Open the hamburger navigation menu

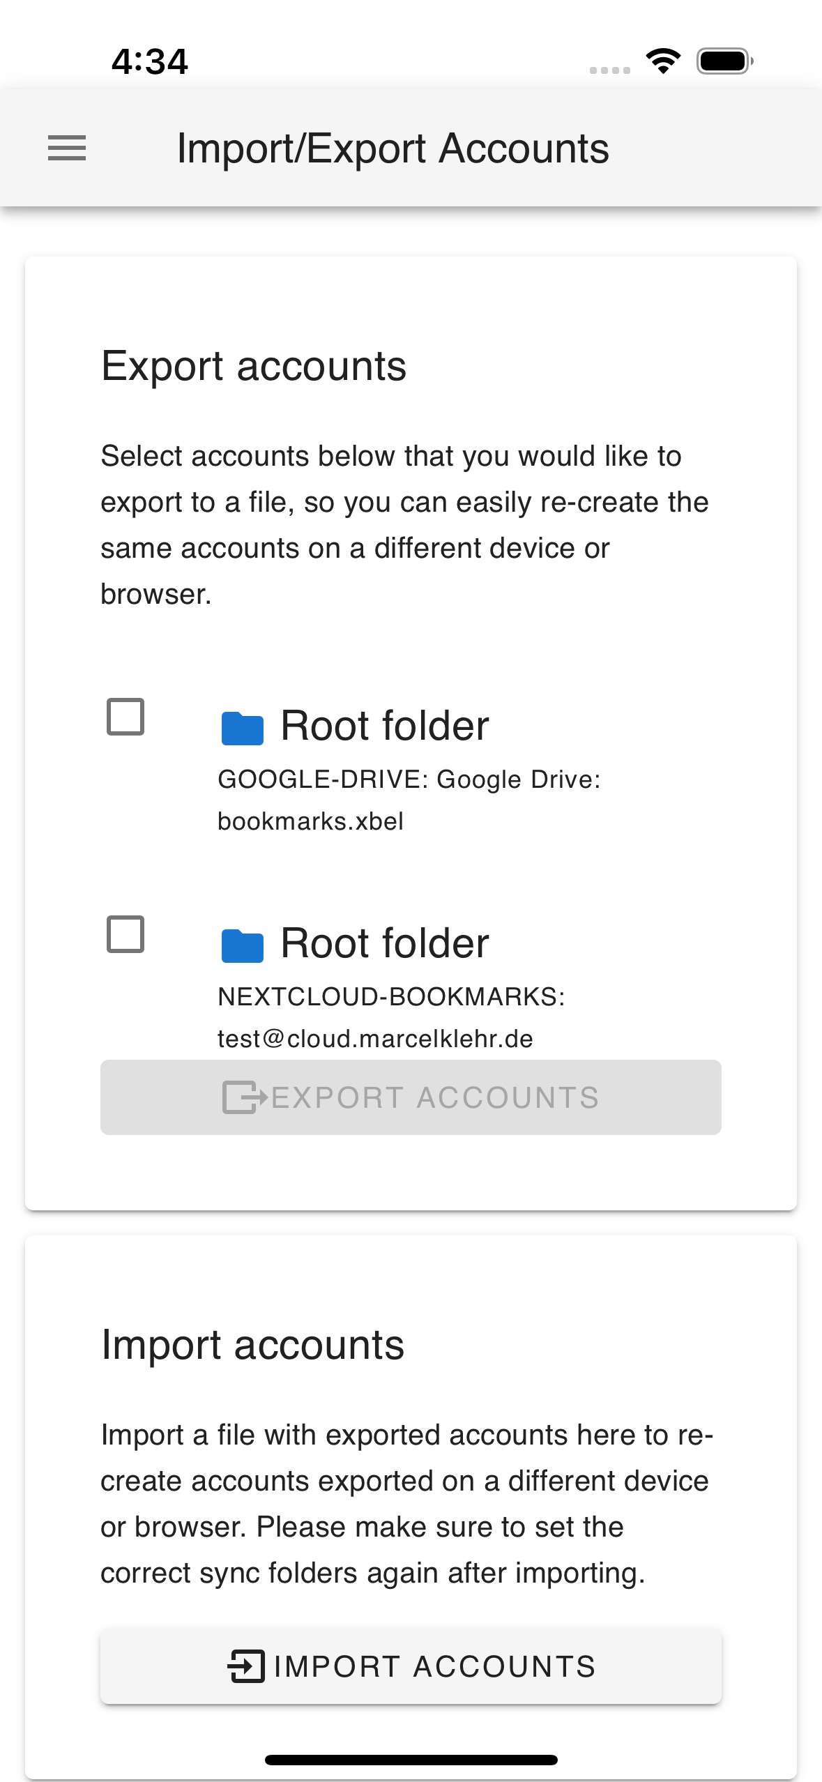[67, 148]
